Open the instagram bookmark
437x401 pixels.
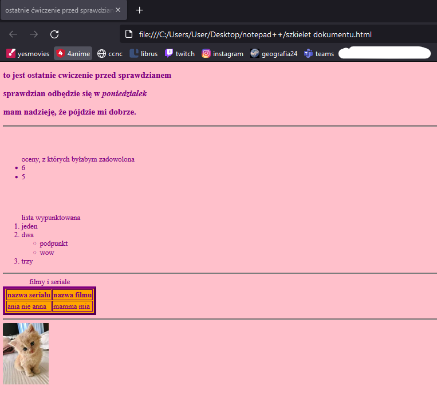coord(222,53)
